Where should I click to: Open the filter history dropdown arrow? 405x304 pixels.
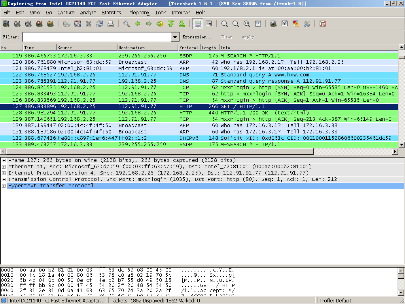point(175,37)
